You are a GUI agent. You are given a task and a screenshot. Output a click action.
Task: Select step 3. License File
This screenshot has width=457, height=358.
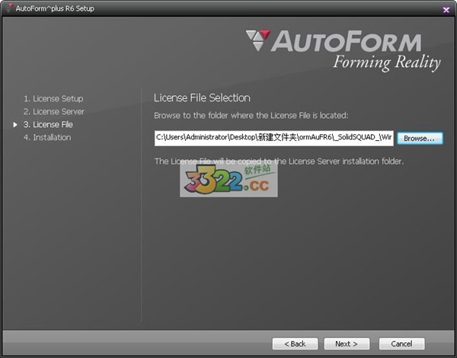point(48,124)
